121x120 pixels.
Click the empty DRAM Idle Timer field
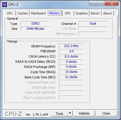click(71, 87)
